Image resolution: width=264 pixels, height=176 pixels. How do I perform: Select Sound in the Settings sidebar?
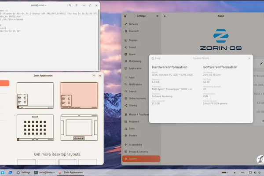point(141,48)
